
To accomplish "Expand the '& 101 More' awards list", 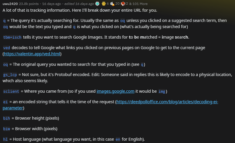I will (138, 4).
